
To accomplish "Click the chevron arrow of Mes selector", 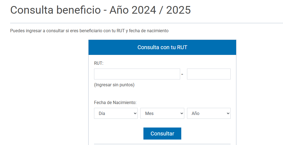I will pos(181,113).
